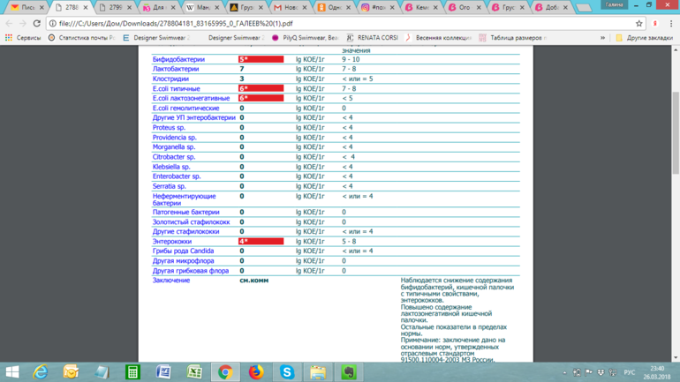Click the browser Back arrow

click(x=10, y=24)
